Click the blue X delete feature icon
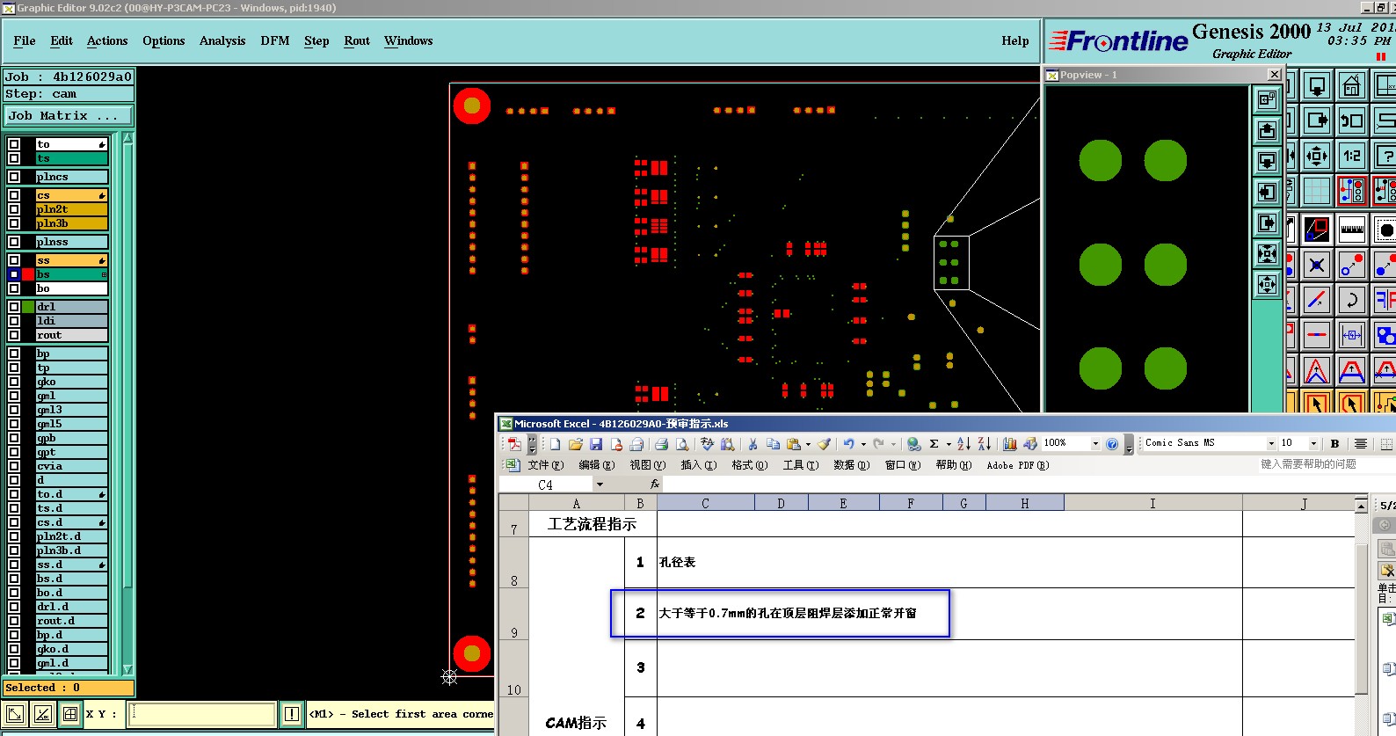Screen dimensions: 1396x736 point(1317,265)
